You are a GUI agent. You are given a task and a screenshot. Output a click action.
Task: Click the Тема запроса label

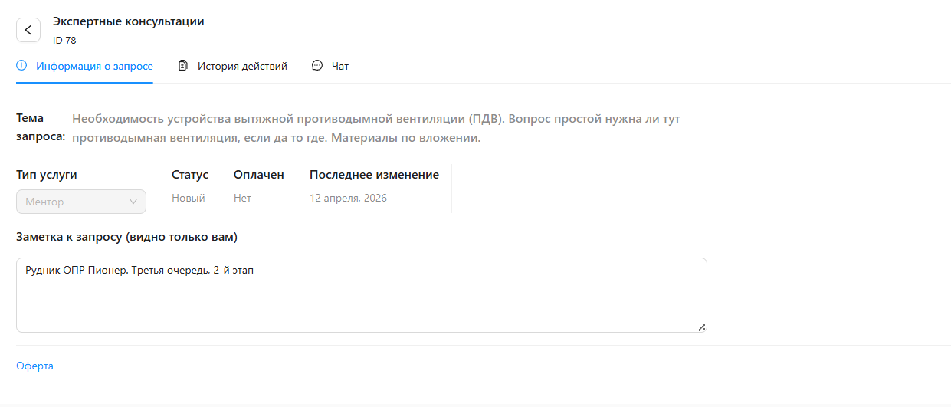click(x=41, y=128)
